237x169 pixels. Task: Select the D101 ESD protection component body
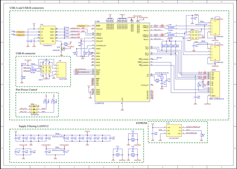click(x=194, y=35)
